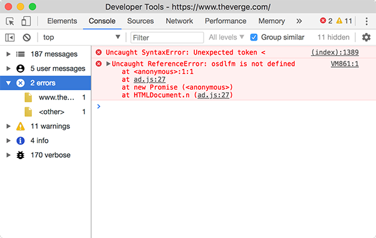Click the ReferenceError message error icon
This screenshot has width=376, height=238.
(98, 63)
